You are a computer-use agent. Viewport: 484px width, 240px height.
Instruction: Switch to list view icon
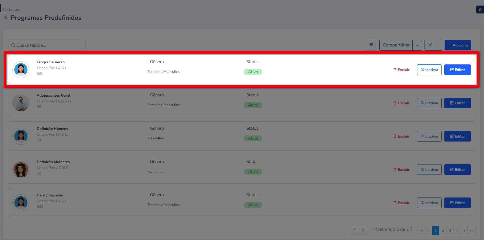(371, 45)
